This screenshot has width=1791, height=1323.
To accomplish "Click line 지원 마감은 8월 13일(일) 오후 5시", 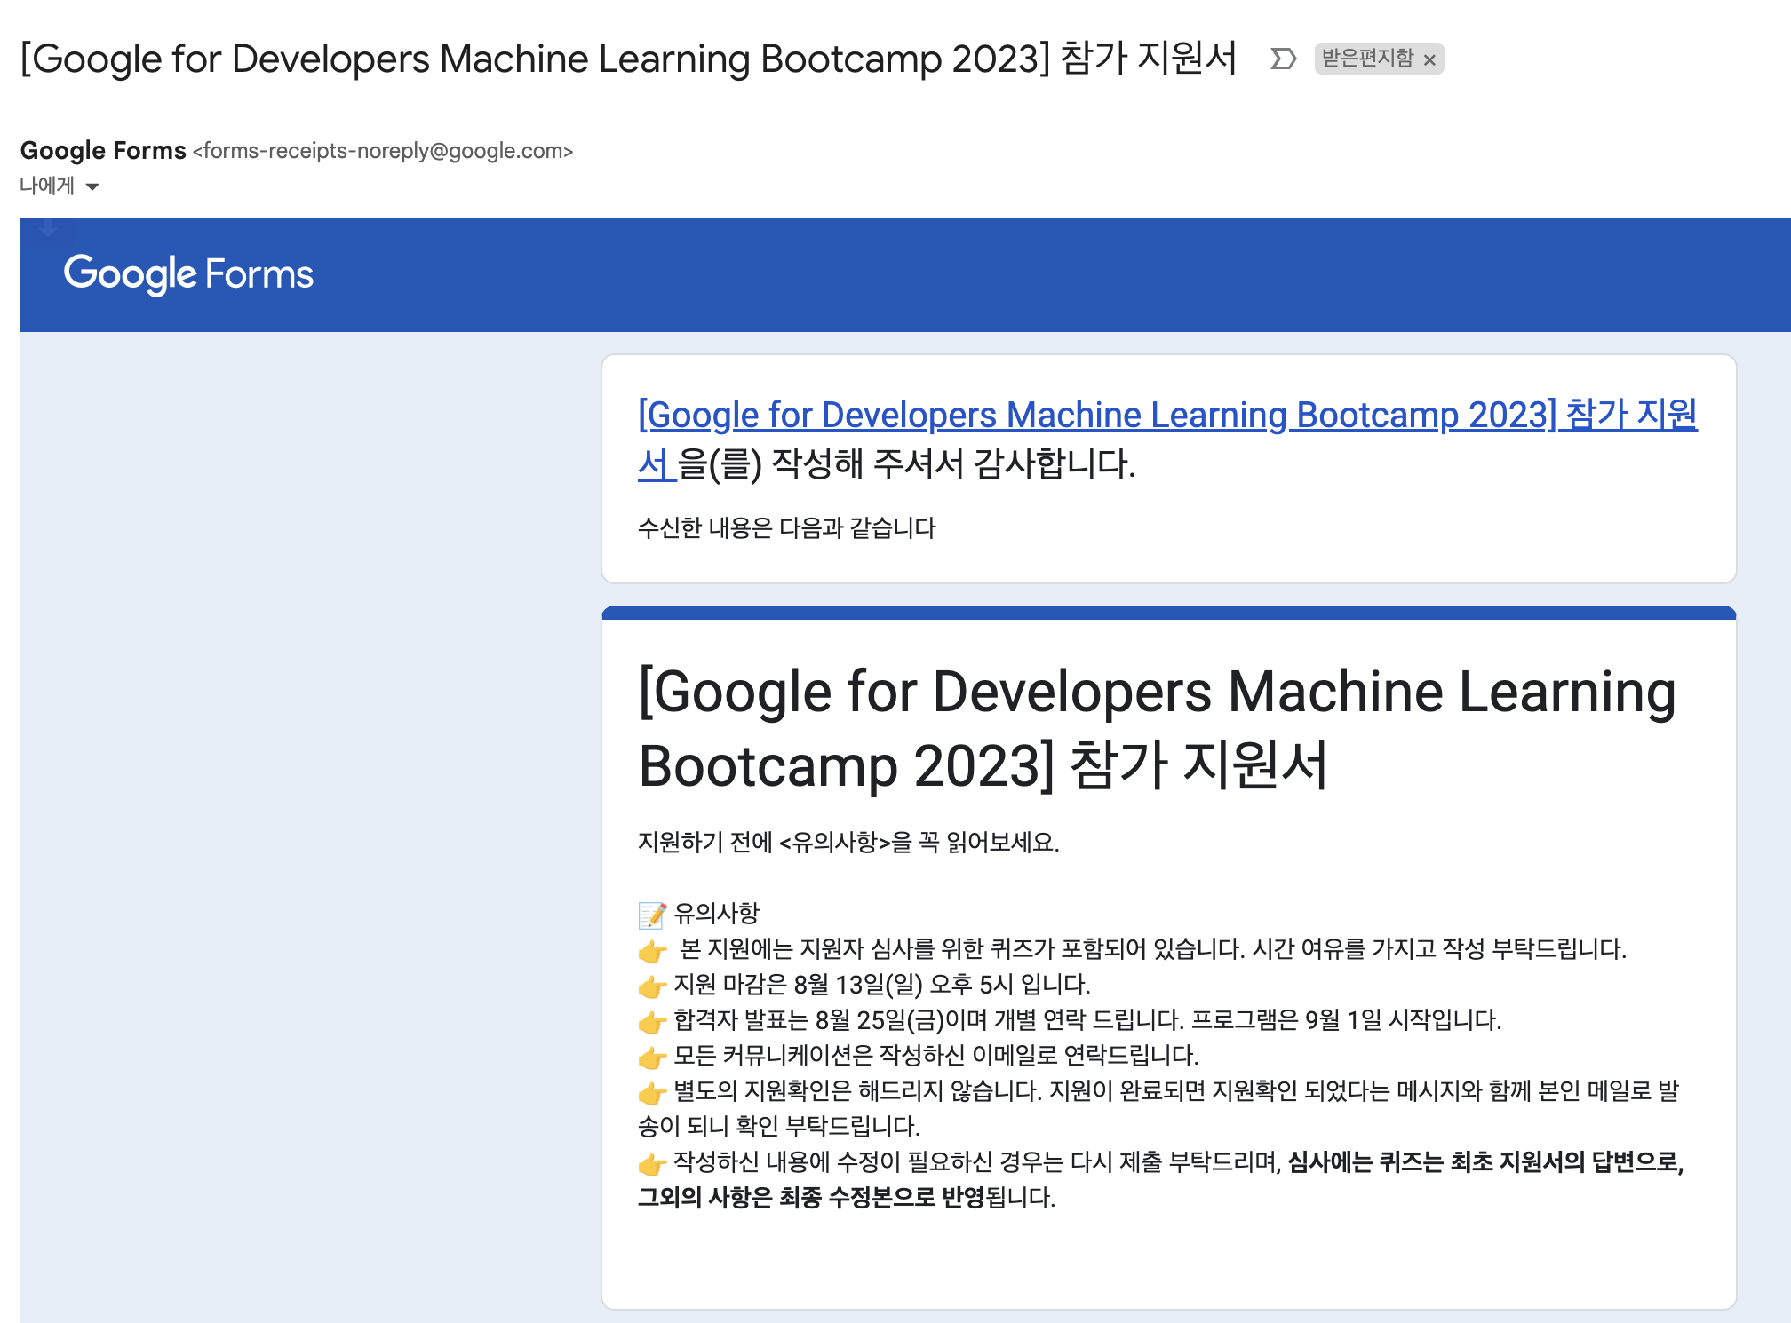I will click(881, 985).
